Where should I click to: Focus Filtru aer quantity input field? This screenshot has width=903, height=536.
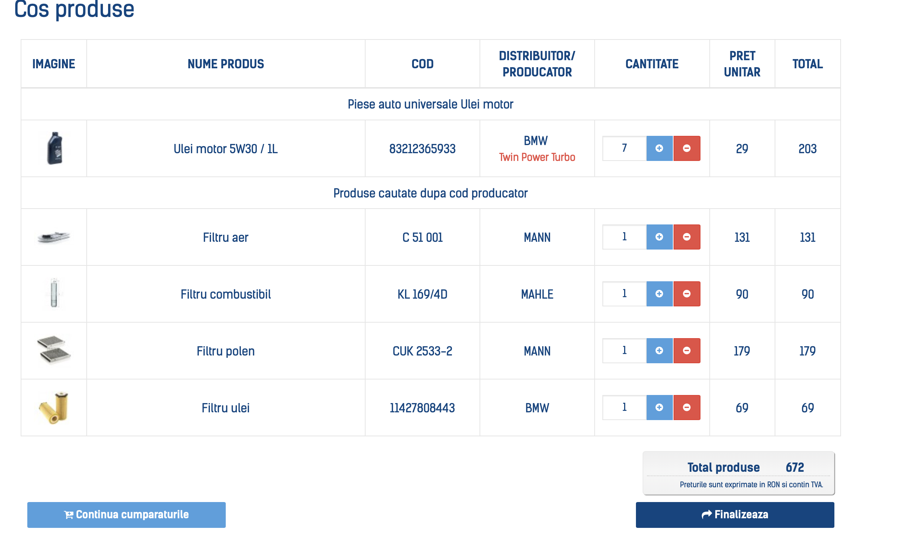click(624, 237)
